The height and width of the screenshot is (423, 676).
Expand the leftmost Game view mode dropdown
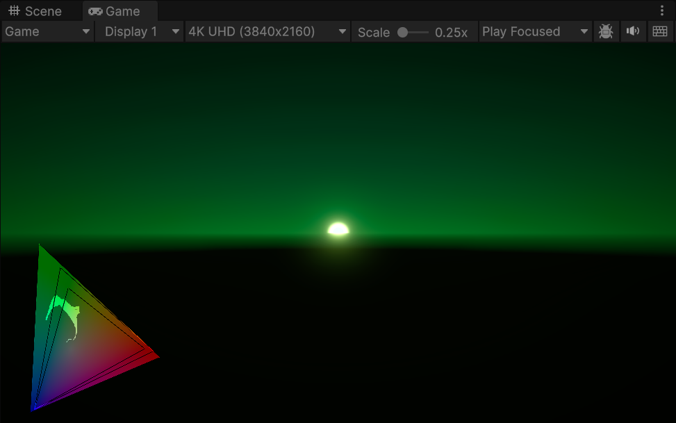[x=47, y=31]
